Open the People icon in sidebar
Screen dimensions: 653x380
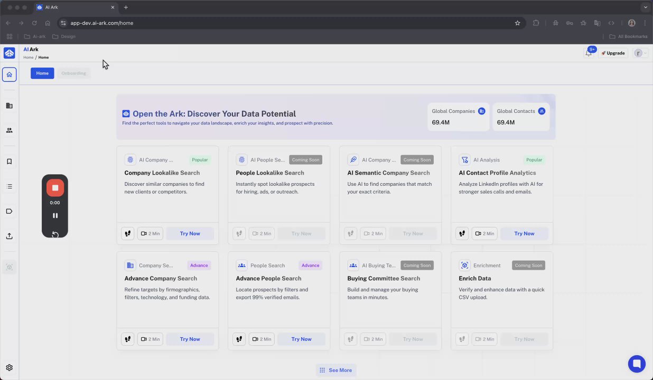(x=9, y=130)
